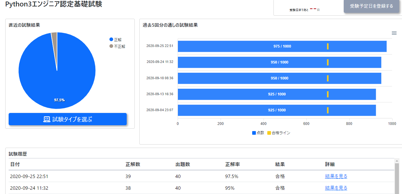Image resolution: width=402 pixels, height=194 pixels.
Task: Click the 直近の試験結果 heading
Action: pos(24,25)
